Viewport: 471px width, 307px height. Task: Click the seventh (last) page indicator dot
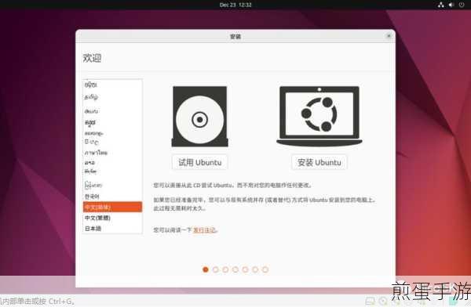click(265, 269)
